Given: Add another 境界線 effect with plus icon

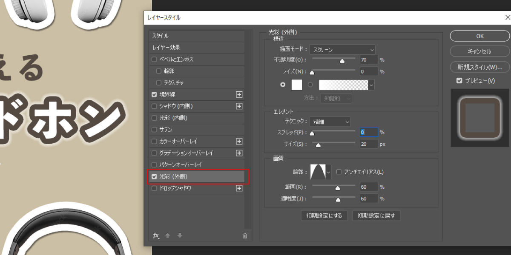Looking at the screenshot, I should pyautogui.click(x=239, y=94).
